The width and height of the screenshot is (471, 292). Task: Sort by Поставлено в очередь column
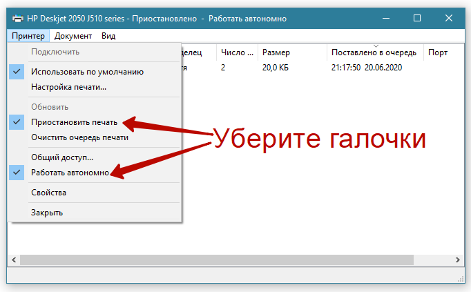click(x=375, y=52)
